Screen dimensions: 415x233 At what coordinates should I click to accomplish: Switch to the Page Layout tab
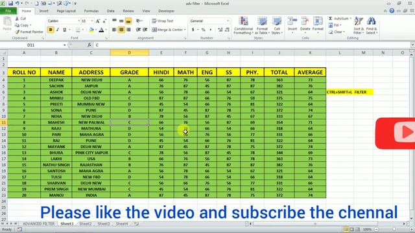coord(66,11)
